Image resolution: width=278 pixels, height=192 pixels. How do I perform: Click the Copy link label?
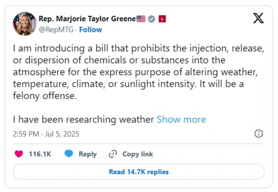(138, 154)
